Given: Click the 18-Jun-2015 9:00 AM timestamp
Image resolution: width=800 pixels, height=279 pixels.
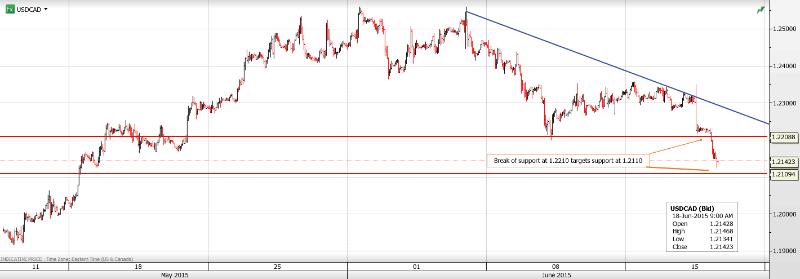Looking at the screenshot, I should point(702,216).
